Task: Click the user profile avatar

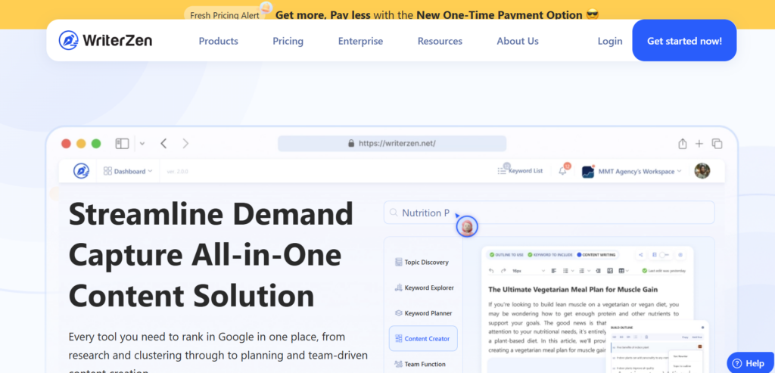Action: point(702,171)
